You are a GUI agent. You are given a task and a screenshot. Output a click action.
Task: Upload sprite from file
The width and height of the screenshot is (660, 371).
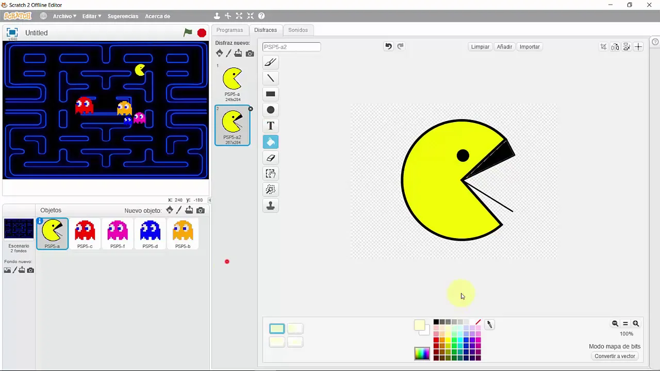click(x=189, y=210)
